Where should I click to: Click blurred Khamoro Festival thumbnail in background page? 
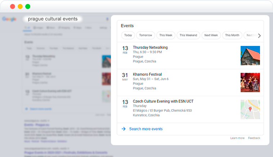click(106, 79)
